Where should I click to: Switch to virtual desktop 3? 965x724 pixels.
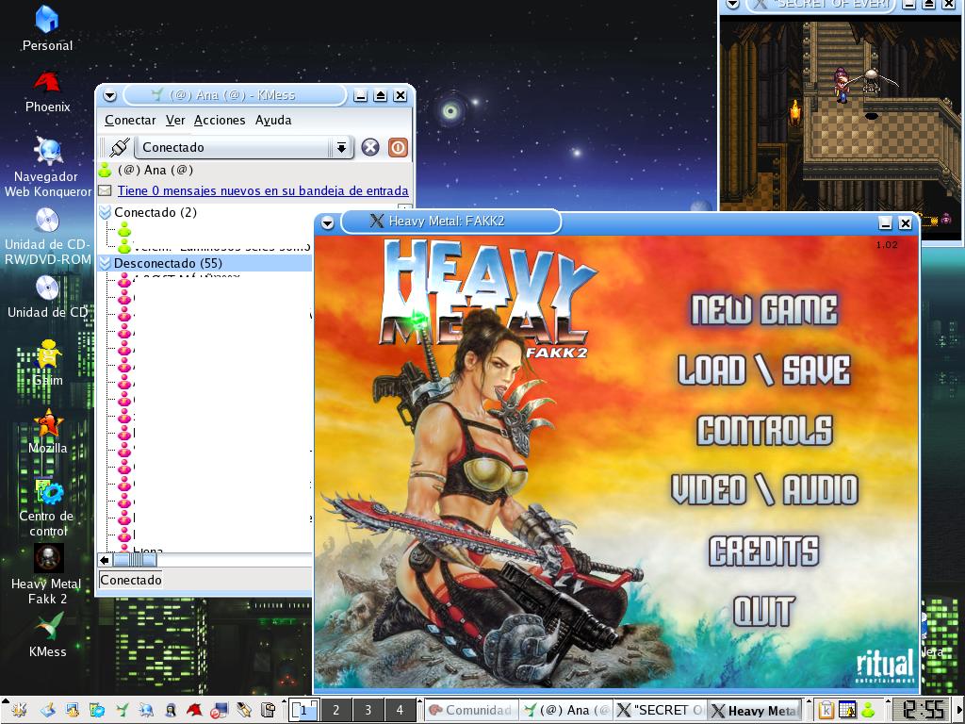click(368, 710)
